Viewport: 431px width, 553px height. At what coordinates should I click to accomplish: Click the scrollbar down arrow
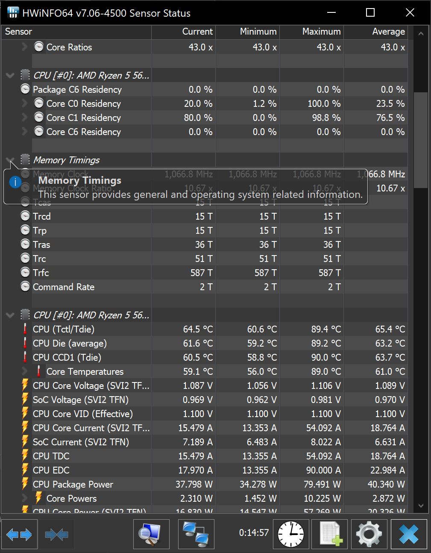pyautogui.click(x=421, y=506)
